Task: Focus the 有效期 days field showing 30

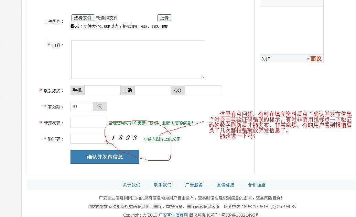Action: [x=82, y=106]
